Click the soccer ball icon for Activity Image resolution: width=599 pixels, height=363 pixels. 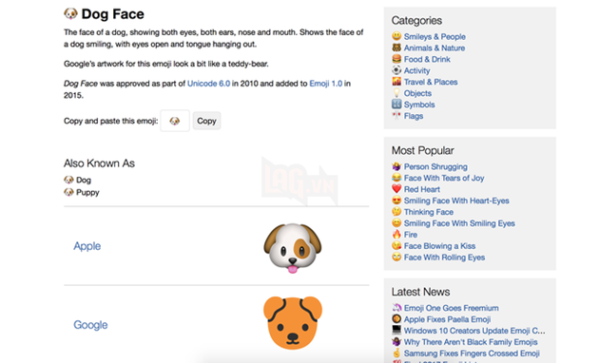[396, 70]
